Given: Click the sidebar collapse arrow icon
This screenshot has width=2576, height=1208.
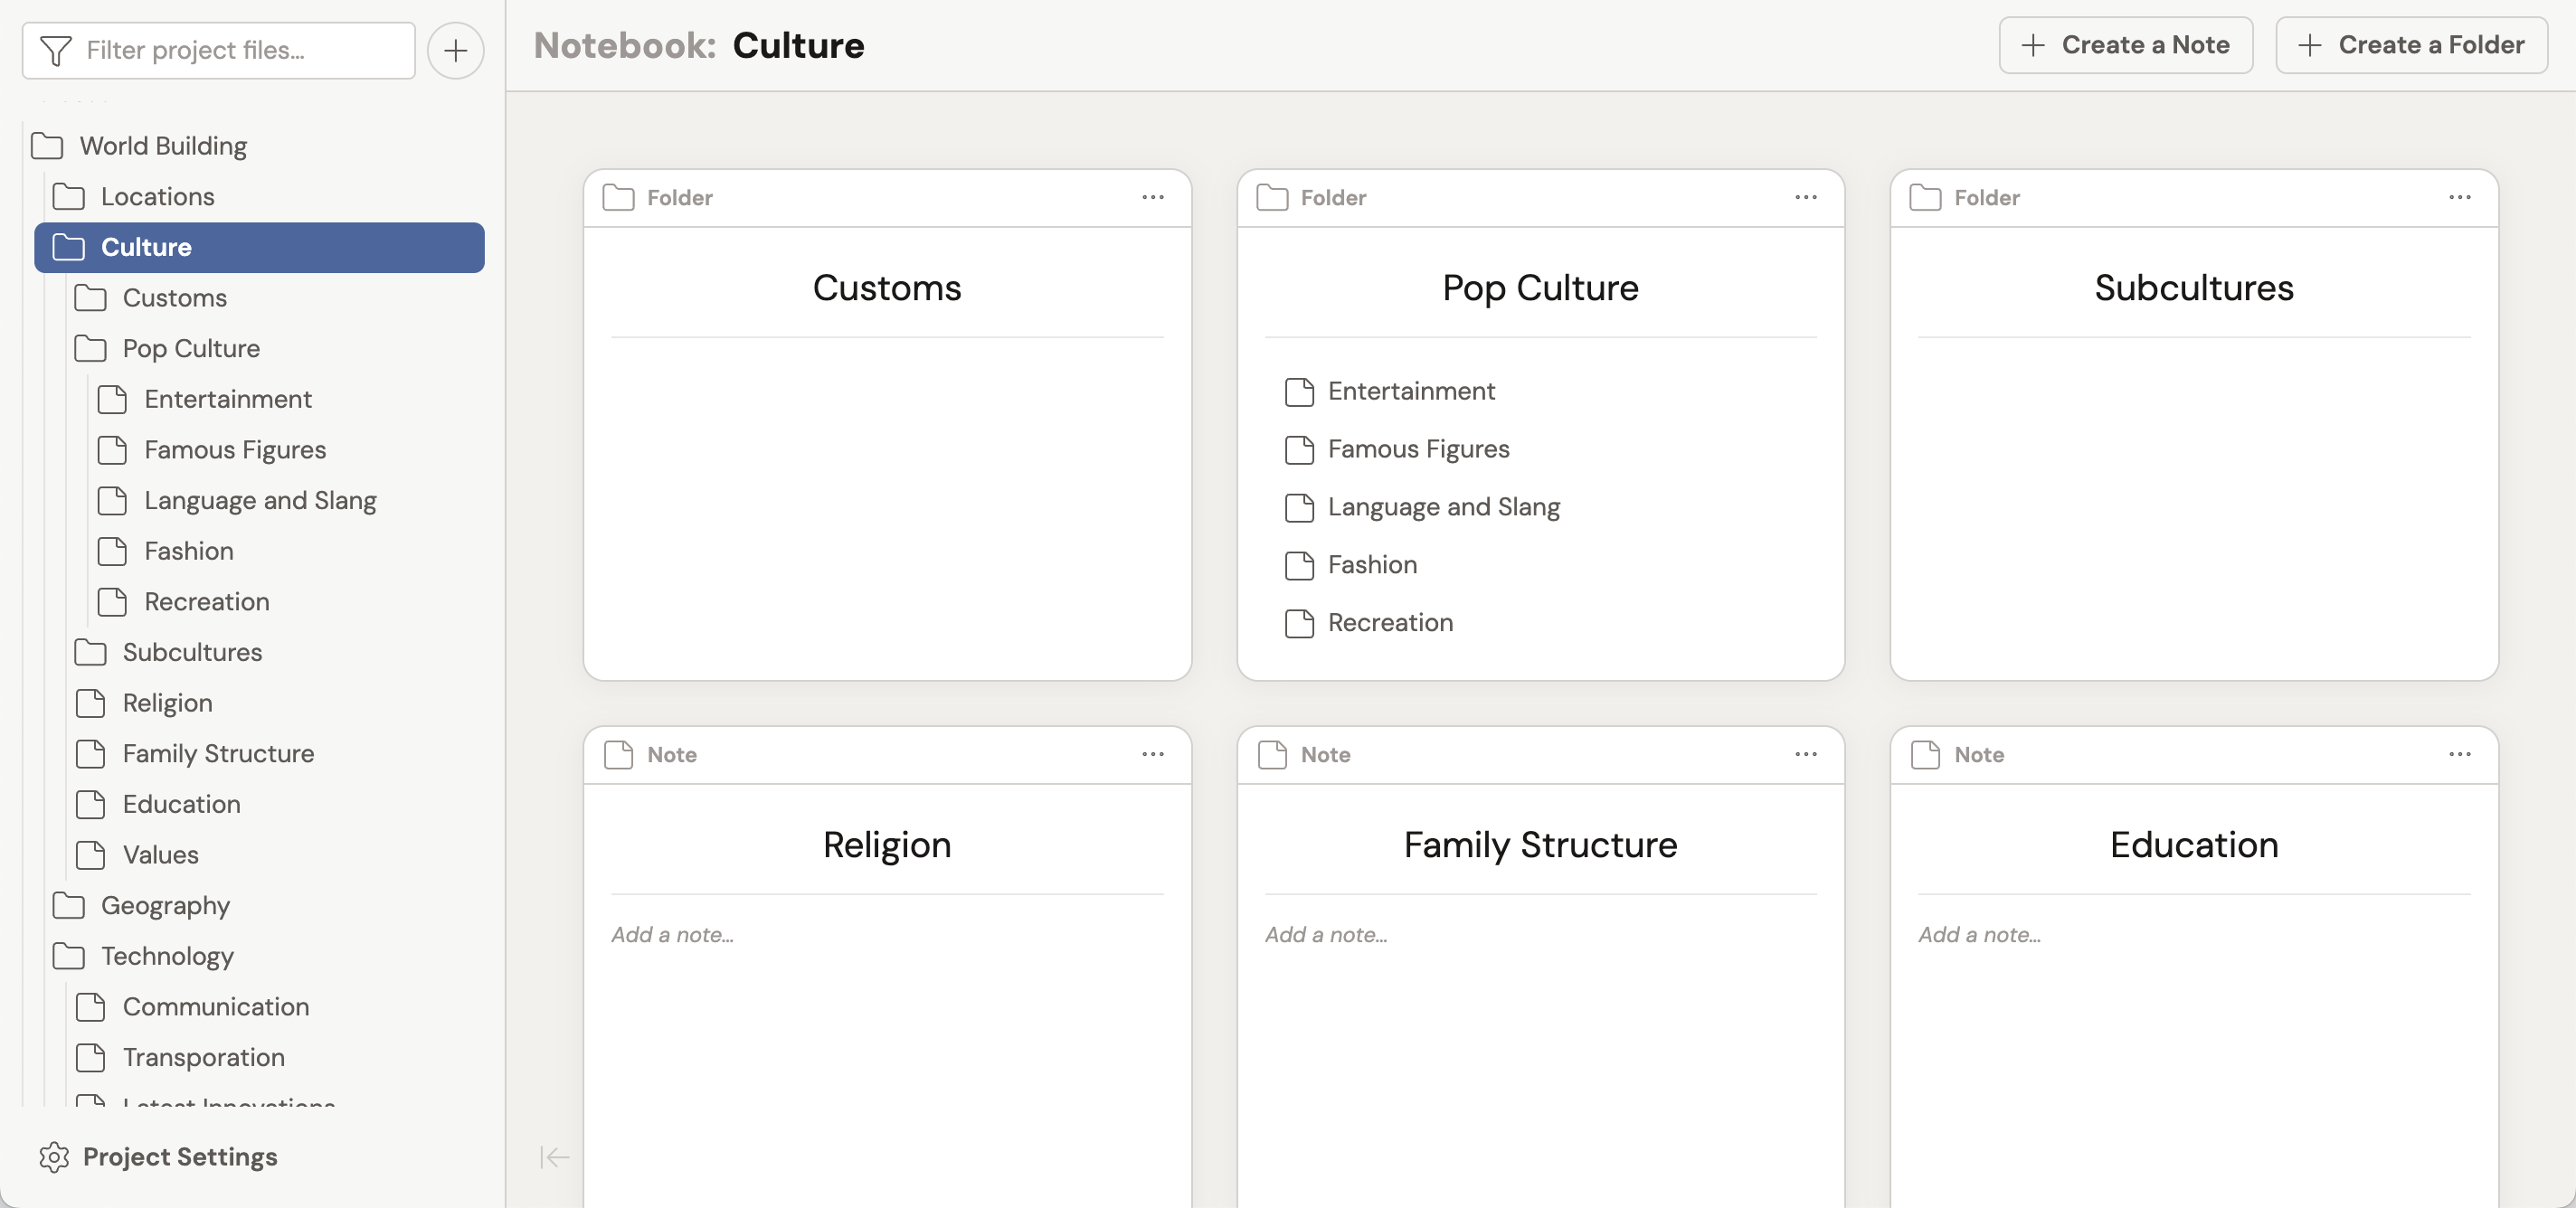Looking at the screenshot, I should coord(555,1157).
